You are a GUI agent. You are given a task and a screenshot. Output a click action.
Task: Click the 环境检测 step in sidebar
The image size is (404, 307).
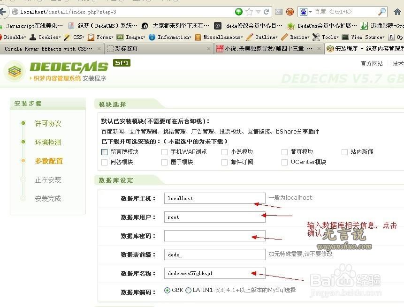[x=49, y=142]
